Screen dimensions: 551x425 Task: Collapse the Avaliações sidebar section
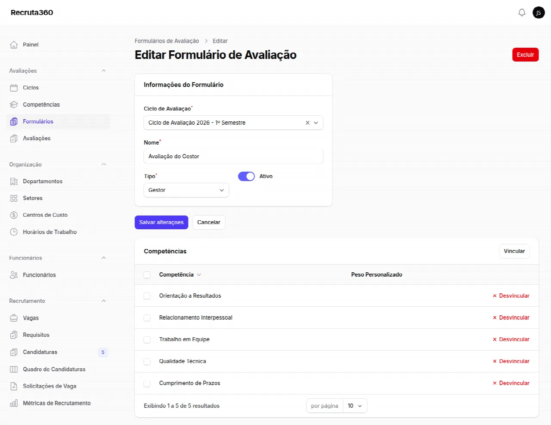(103, 71)
